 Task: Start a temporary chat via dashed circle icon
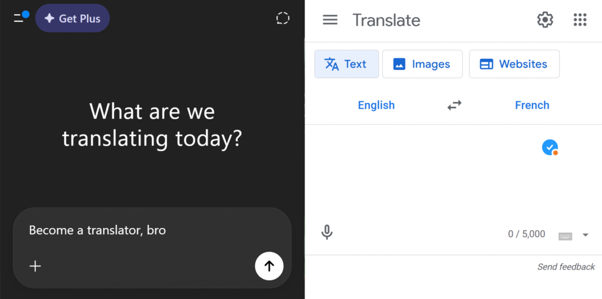283,19
